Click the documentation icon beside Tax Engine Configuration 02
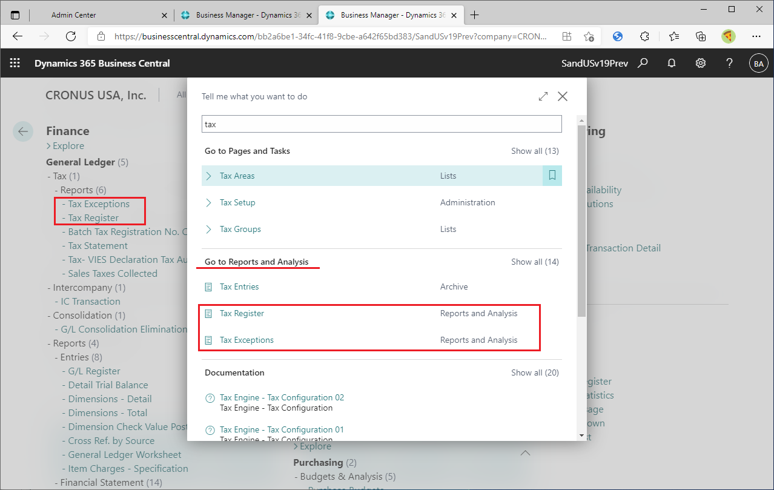This screenshot has height=490, width=774. click(210, 398)
